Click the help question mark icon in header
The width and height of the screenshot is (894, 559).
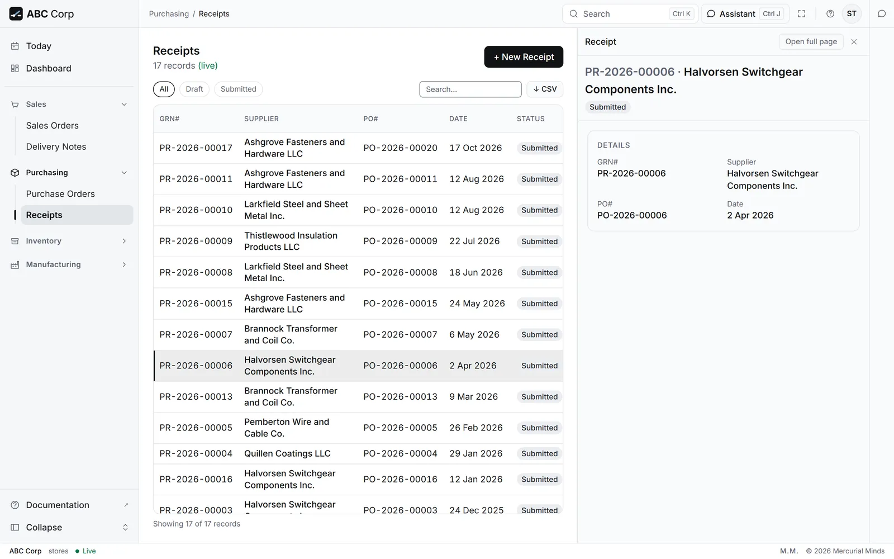[x=830, y=14]
